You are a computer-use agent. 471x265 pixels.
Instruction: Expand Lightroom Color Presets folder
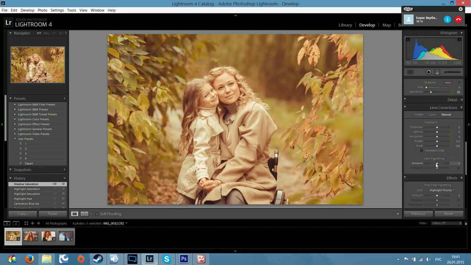click(15, 119)
